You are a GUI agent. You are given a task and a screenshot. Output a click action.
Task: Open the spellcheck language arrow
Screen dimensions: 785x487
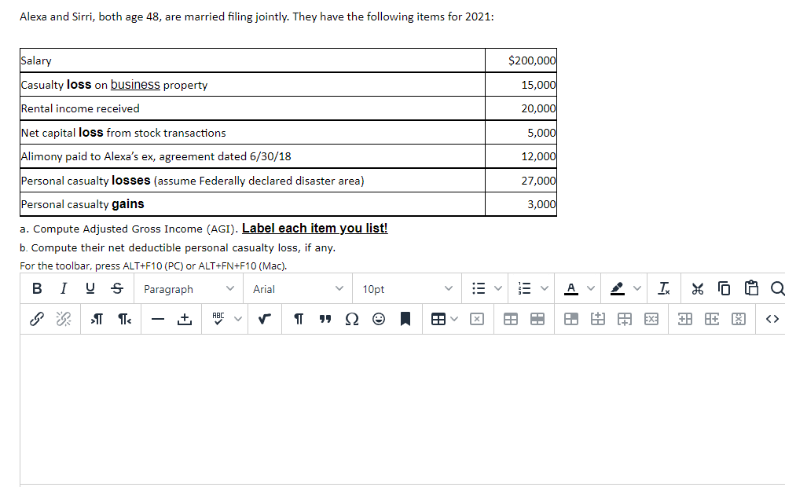(x=238, y=319)
